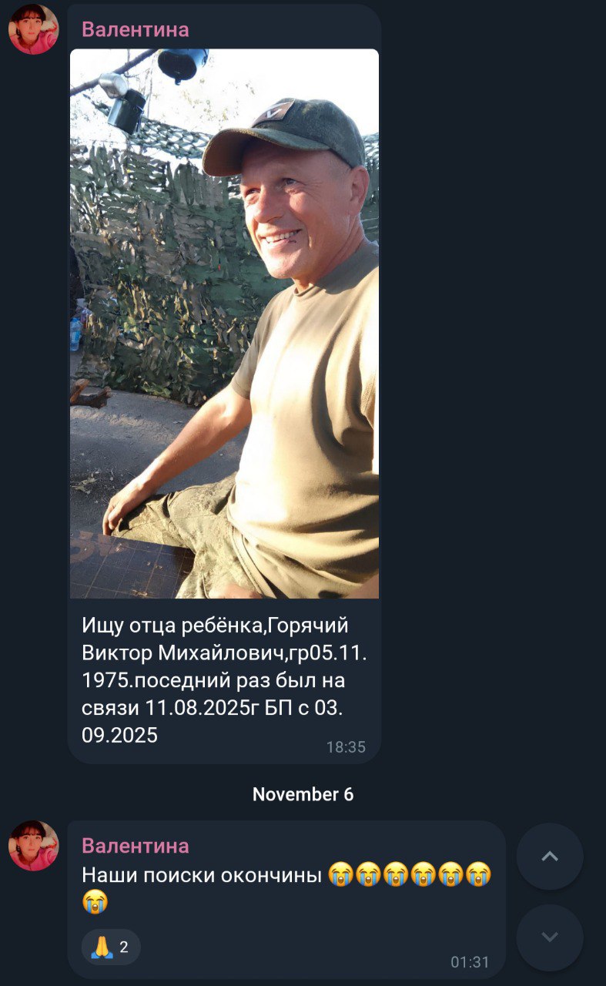This screenshot has height=986, width=606.
Task: Select the message text 'Наши поиски окончины'
Action: 201,875
